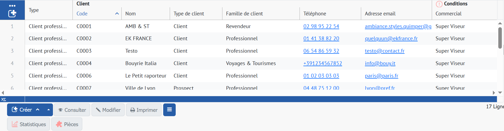The width and height of the screenshot is (504, 131).
Task: Select row 4 Bouyrie Italia
Action: pos(141,63)
